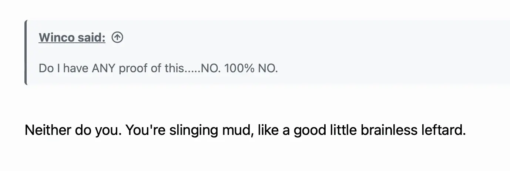This screenshot has width=510, height=171.
Task: Click the up-arrow icon beside Winco said
Action: [x=117, y=38]
